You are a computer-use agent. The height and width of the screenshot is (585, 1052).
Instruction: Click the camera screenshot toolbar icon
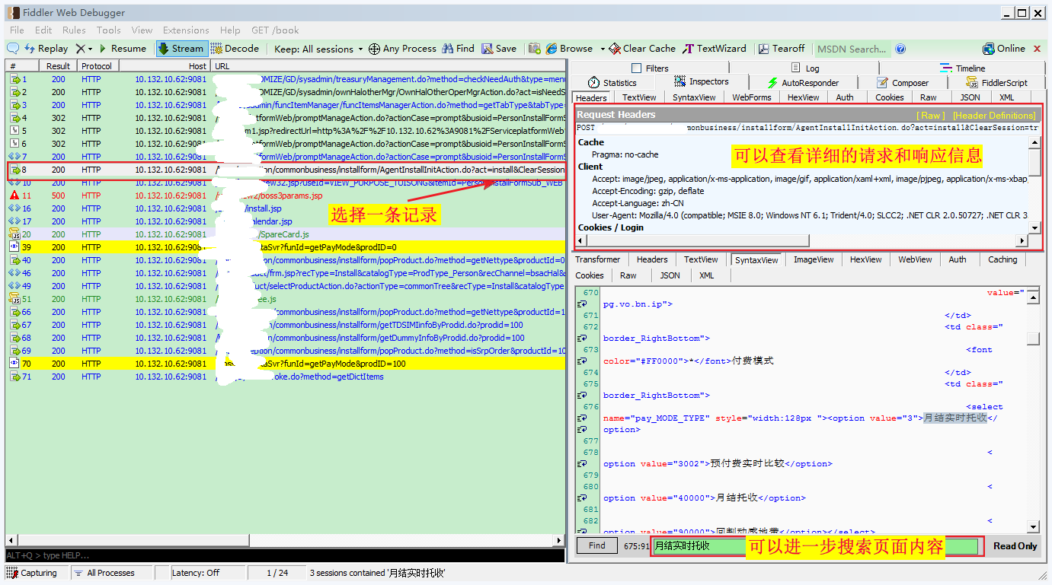[x=535, y=49]
